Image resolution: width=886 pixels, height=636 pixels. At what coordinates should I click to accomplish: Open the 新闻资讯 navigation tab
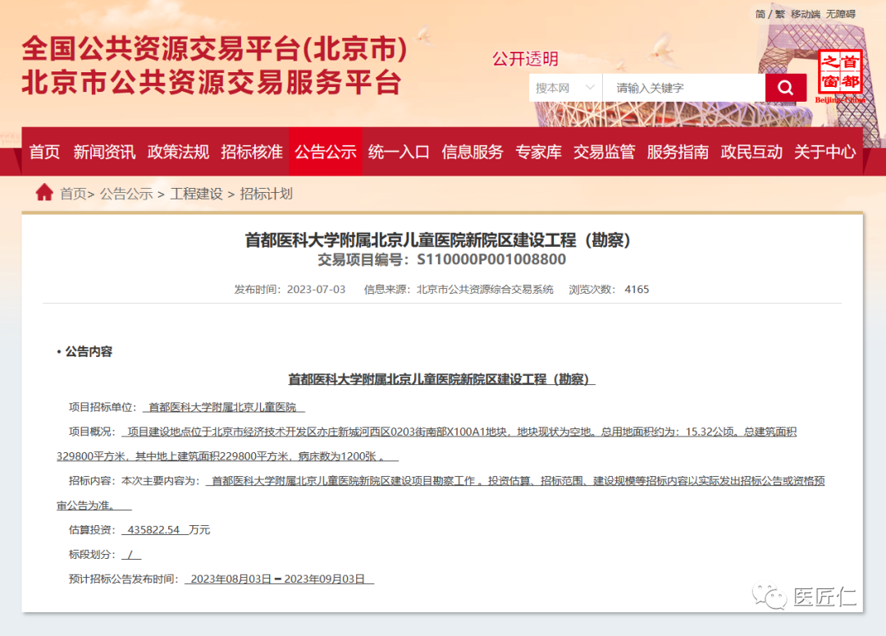[104, 152]
